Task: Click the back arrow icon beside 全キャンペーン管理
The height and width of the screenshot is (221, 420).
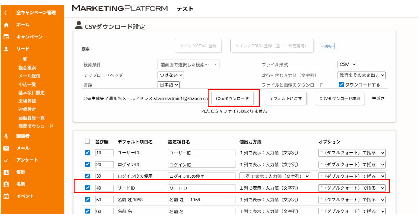Action: click(x=7, y=13)
